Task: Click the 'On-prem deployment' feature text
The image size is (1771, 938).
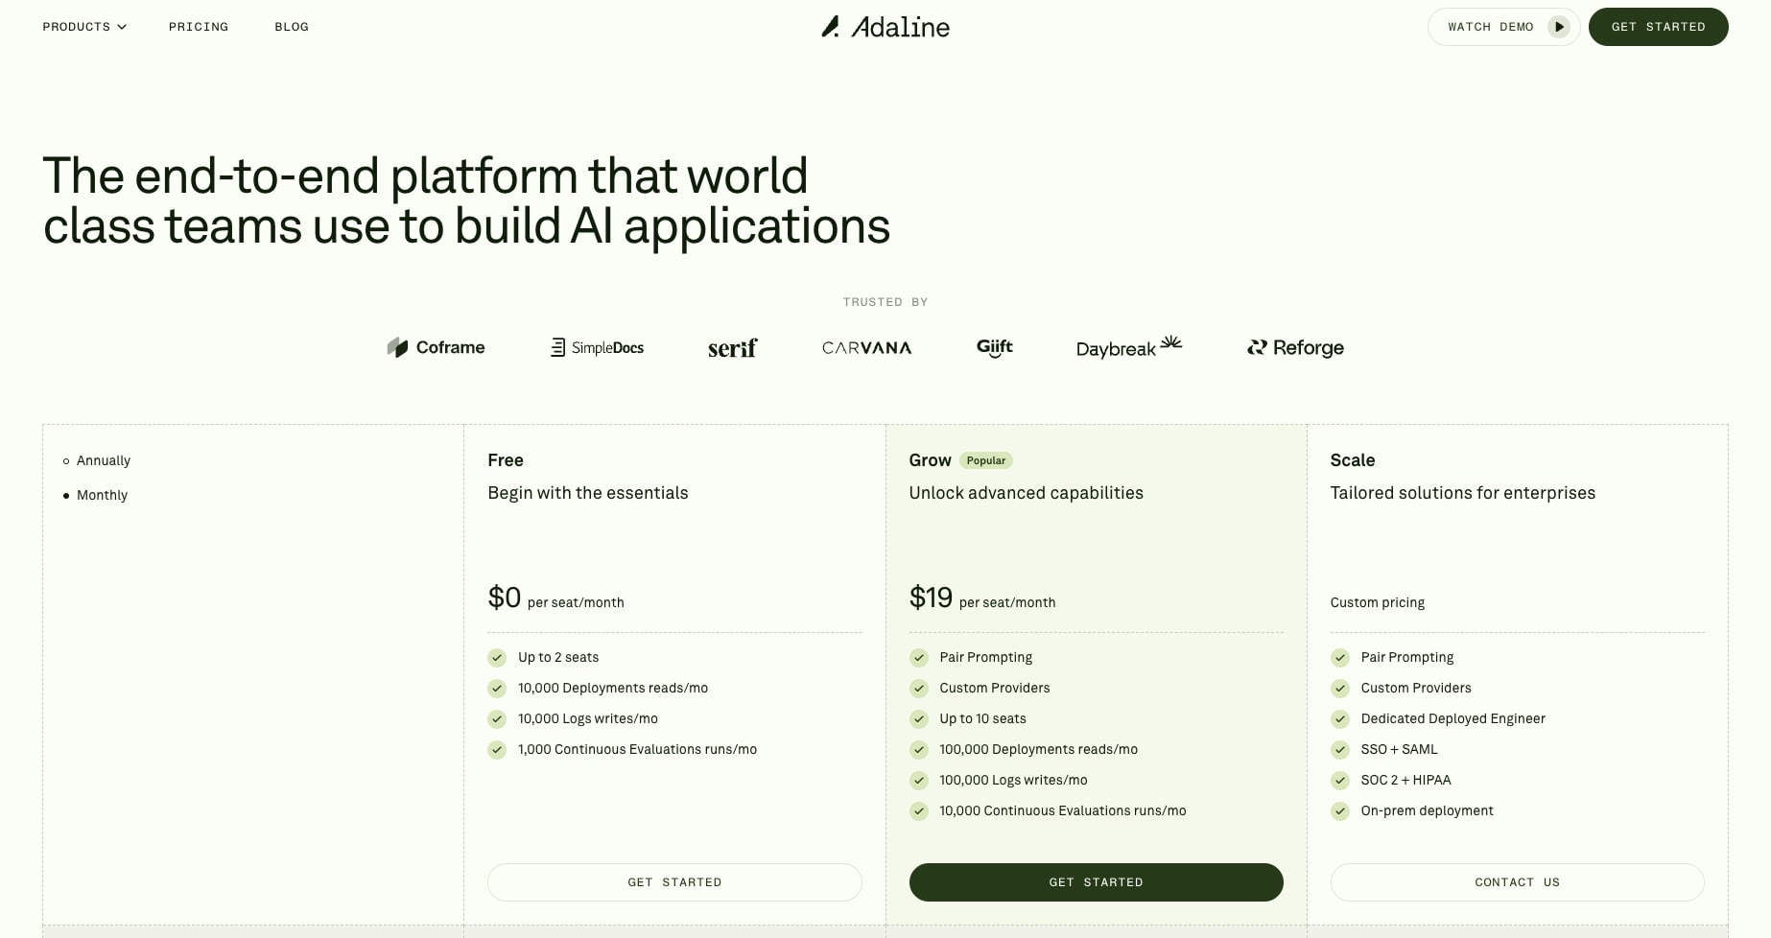Action: coord(1428,810)
